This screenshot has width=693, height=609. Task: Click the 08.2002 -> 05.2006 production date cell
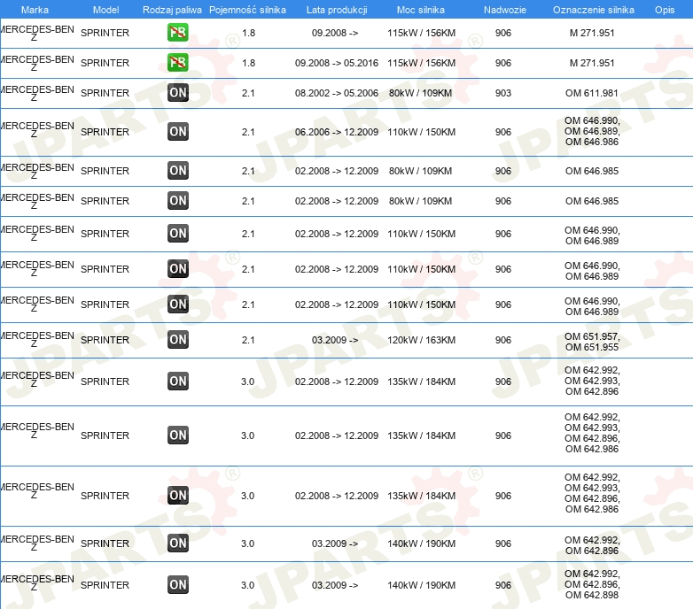click(x=337, y=93)
